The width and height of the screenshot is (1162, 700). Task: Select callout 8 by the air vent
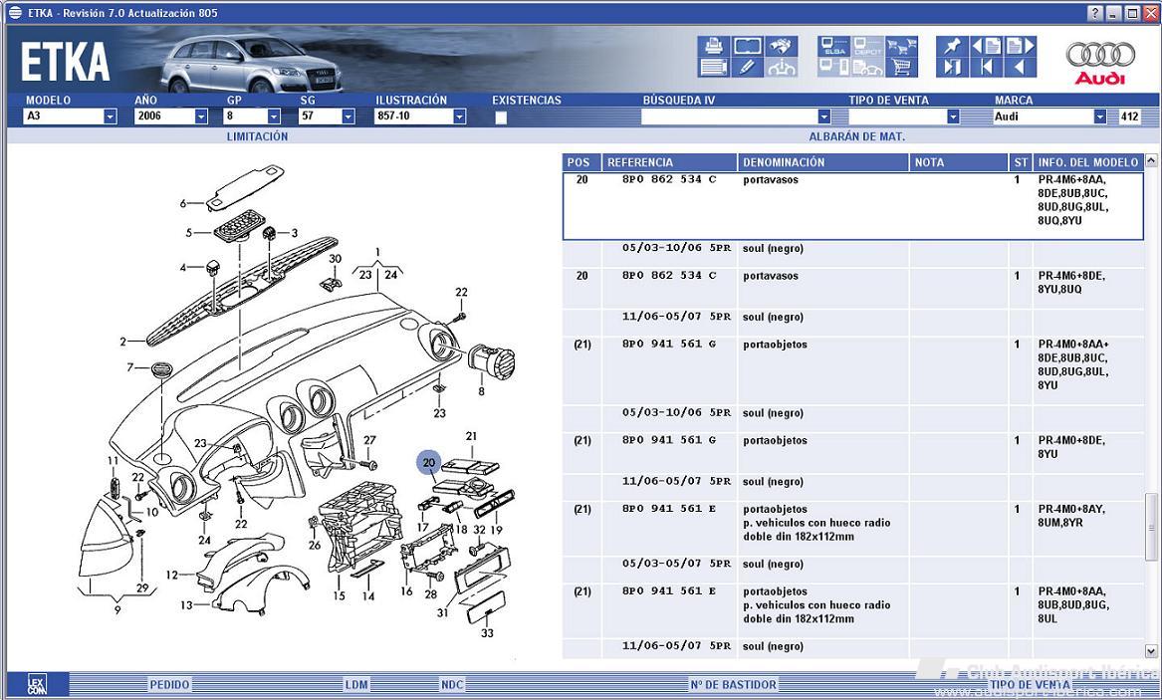coord(481,391)
